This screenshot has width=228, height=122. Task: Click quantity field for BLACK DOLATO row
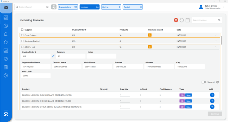[x=125, y=95]
